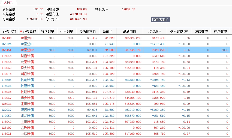Click the 盈亏比例(%) column header
The height and width of the screenshot is (138, 232).
(x=179, y=31)
